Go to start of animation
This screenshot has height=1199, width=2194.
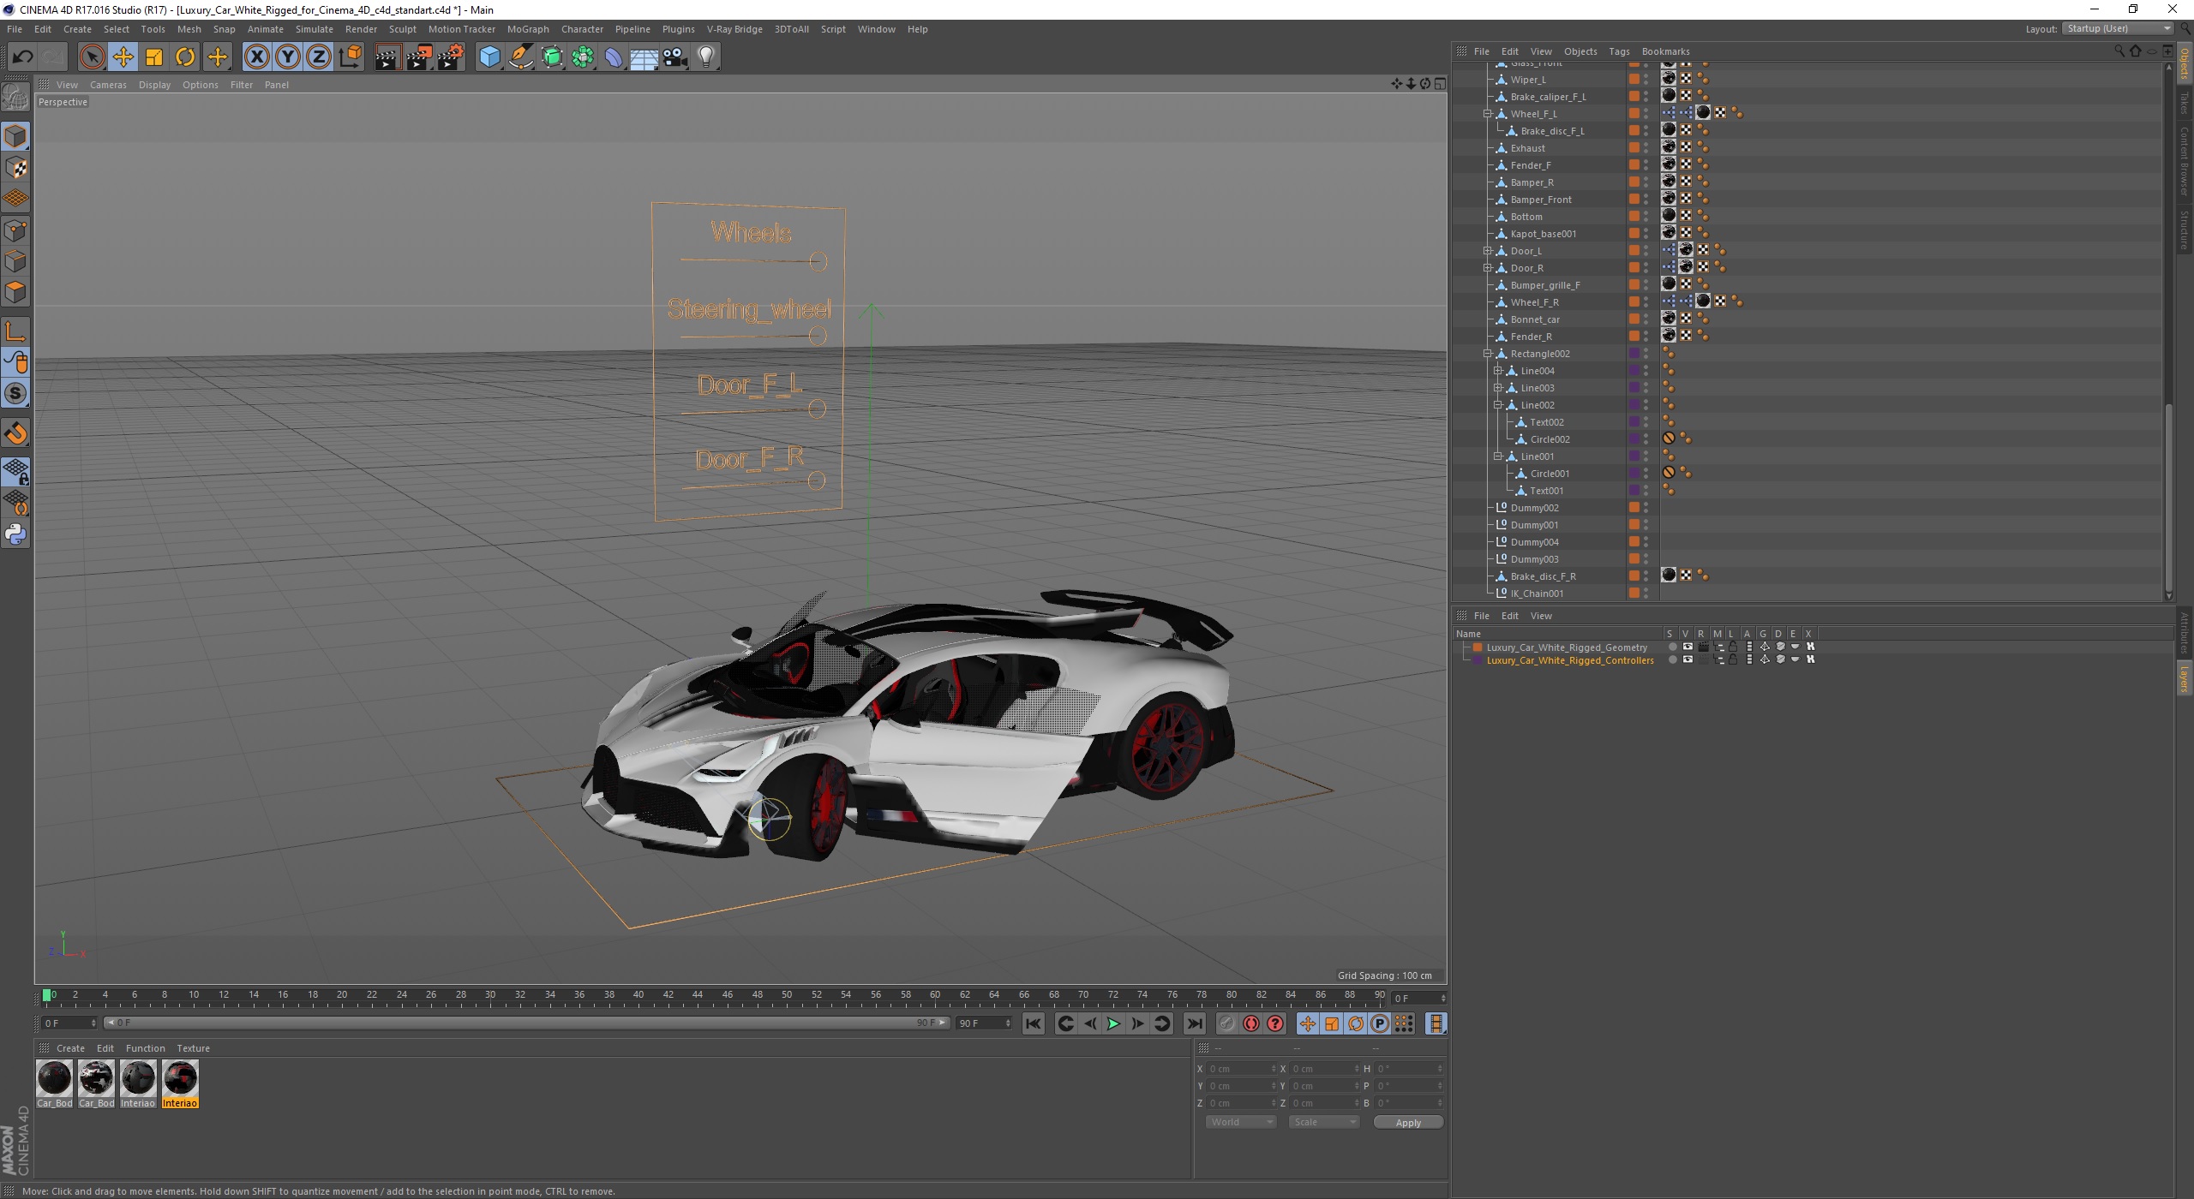pos(1034,1023)
